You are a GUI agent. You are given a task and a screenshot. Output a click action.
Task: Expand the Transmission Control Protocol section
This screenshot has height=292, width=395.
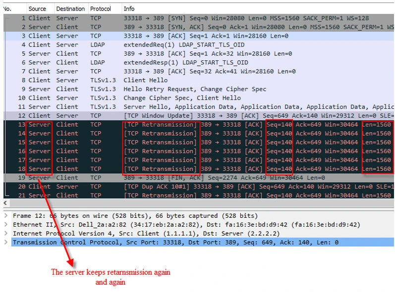(6, 243)
